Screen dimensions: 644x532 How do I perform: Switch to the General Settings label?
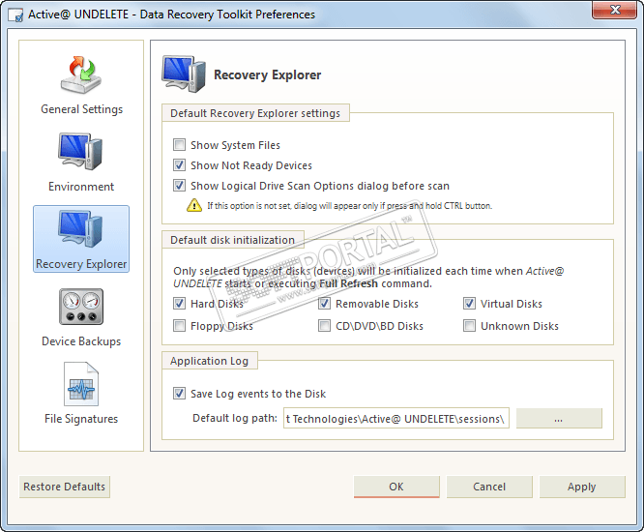pyautogui.click(x=81, y=109)
